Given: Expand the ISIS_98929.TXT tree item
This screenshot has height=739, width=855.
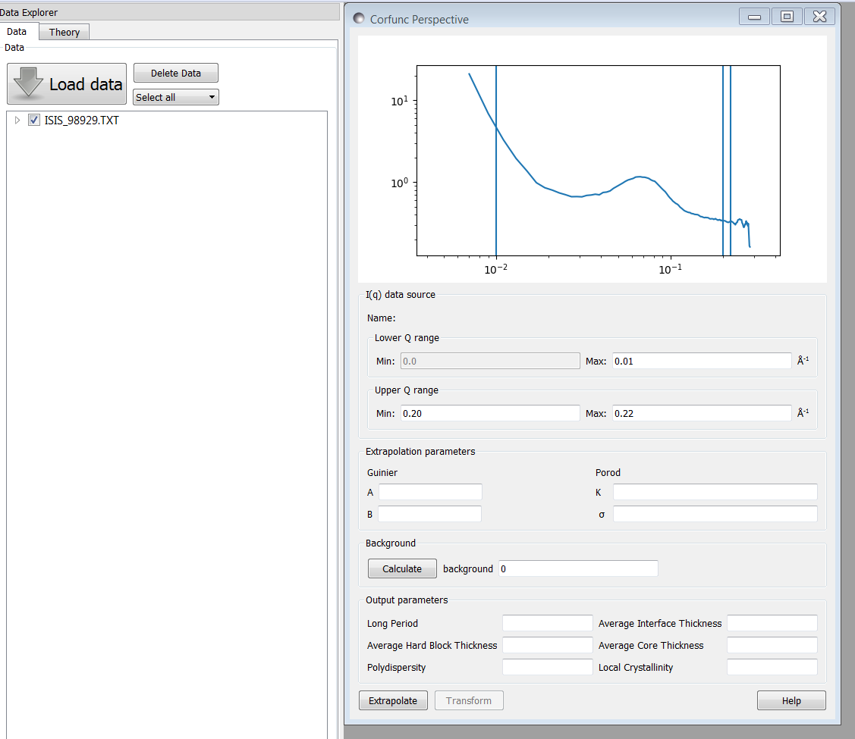Looking at the screenshot, I should click(x=17, y=120).
